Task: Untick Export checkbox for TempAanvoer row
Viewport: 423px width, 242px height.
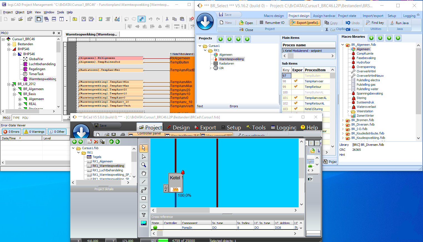Action: [x=296, y=81]
